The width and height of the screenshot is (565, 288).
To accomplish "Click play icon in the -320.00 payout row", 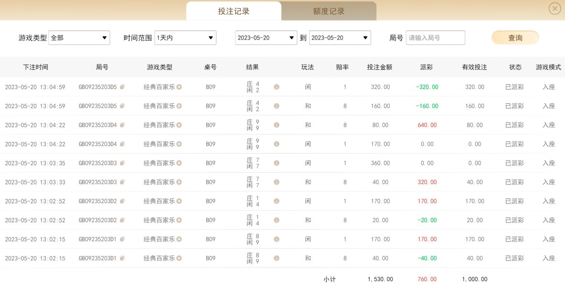I will point(179,87).
